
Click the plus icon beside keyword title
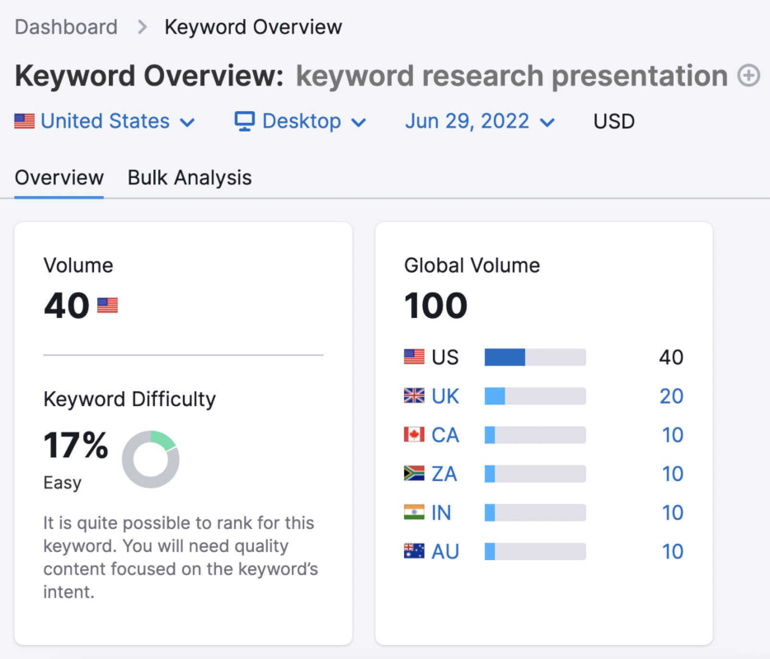tap(749, 76)
